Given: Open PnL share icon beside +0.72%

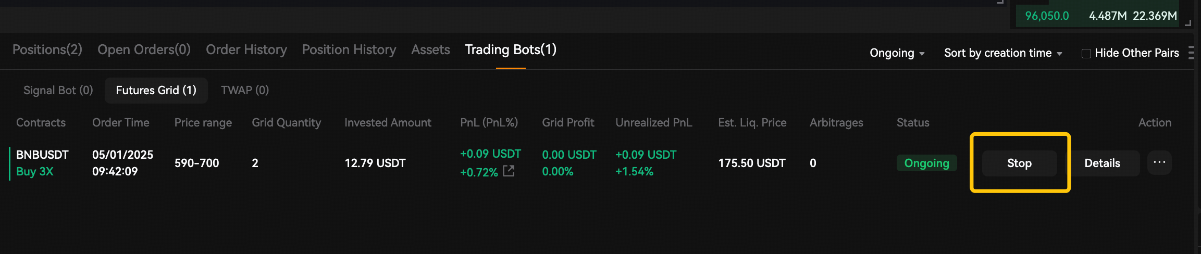Looking at the screenshot, I should [x=509, y=171].
